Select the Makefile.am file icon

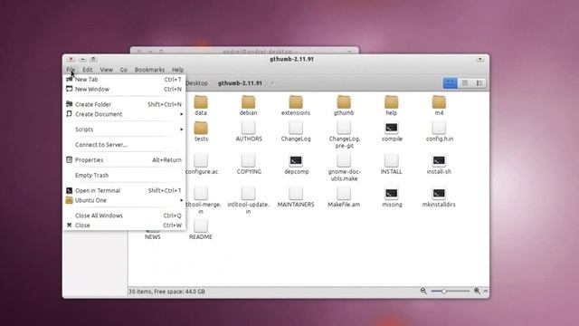(x=344, y=193)
